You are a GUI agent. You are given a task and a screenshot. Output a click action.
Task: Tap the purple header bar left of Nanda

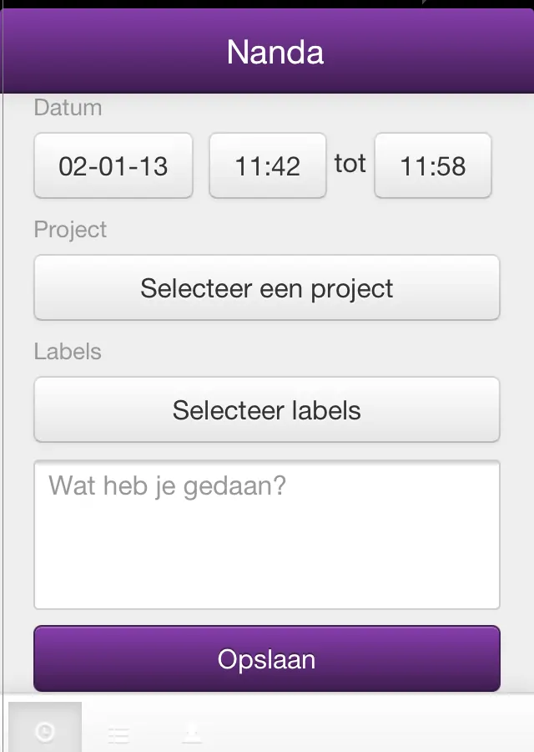click(x=110, y=52)
